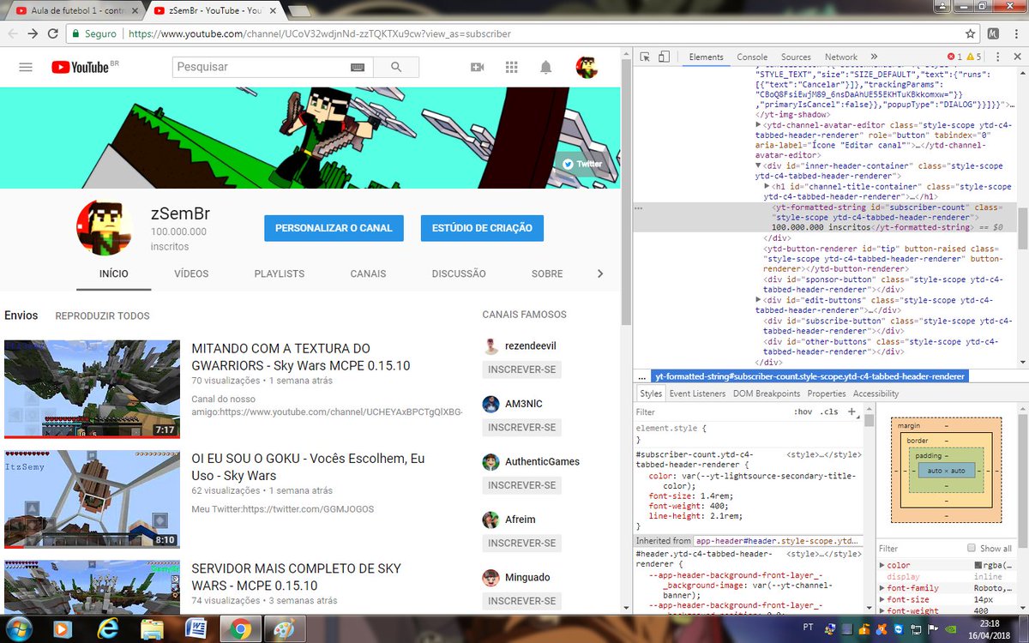Open the video upload camera icon
Viewport: 1029px width, 643px height.
click(x=478, y=67)
